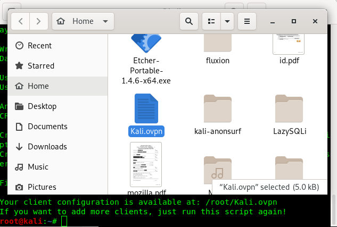Select the Kali.ovpn file icon
337x227 pixels.
point(146,108)
